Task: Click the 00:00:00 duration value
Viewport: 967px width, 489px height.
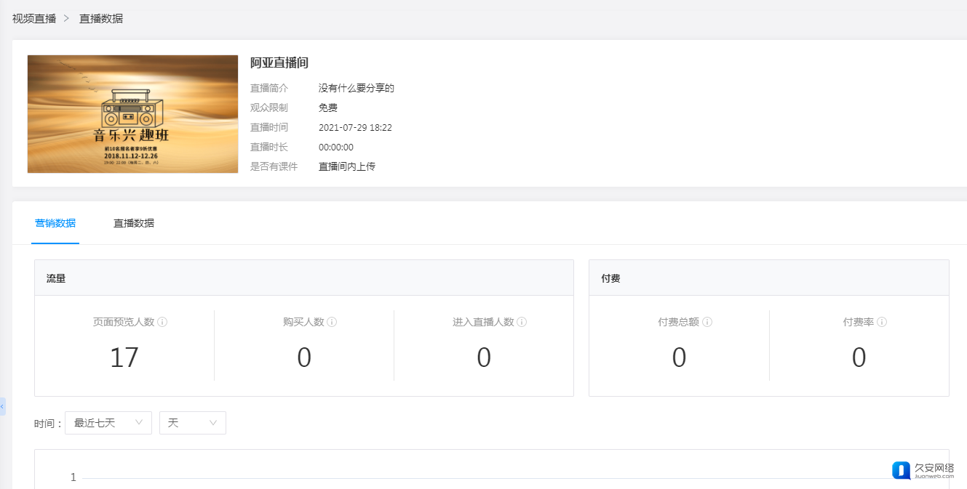Action: [x=336, y=147]
